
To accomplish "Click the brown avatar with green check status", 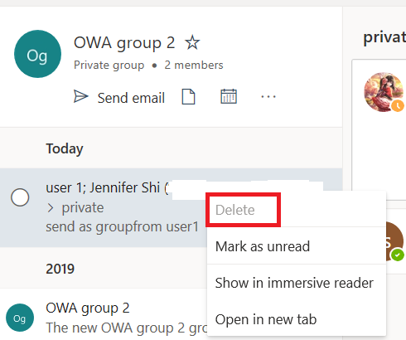I will coord(394,241).
